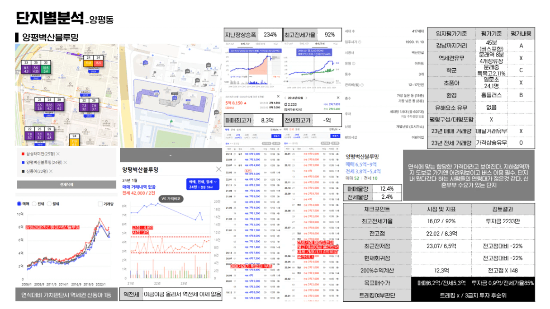The height and width of the screenshot is (309, 550).
Task: Select the 전세 radio button above comparison chart
Action: [x=34, y=204]
